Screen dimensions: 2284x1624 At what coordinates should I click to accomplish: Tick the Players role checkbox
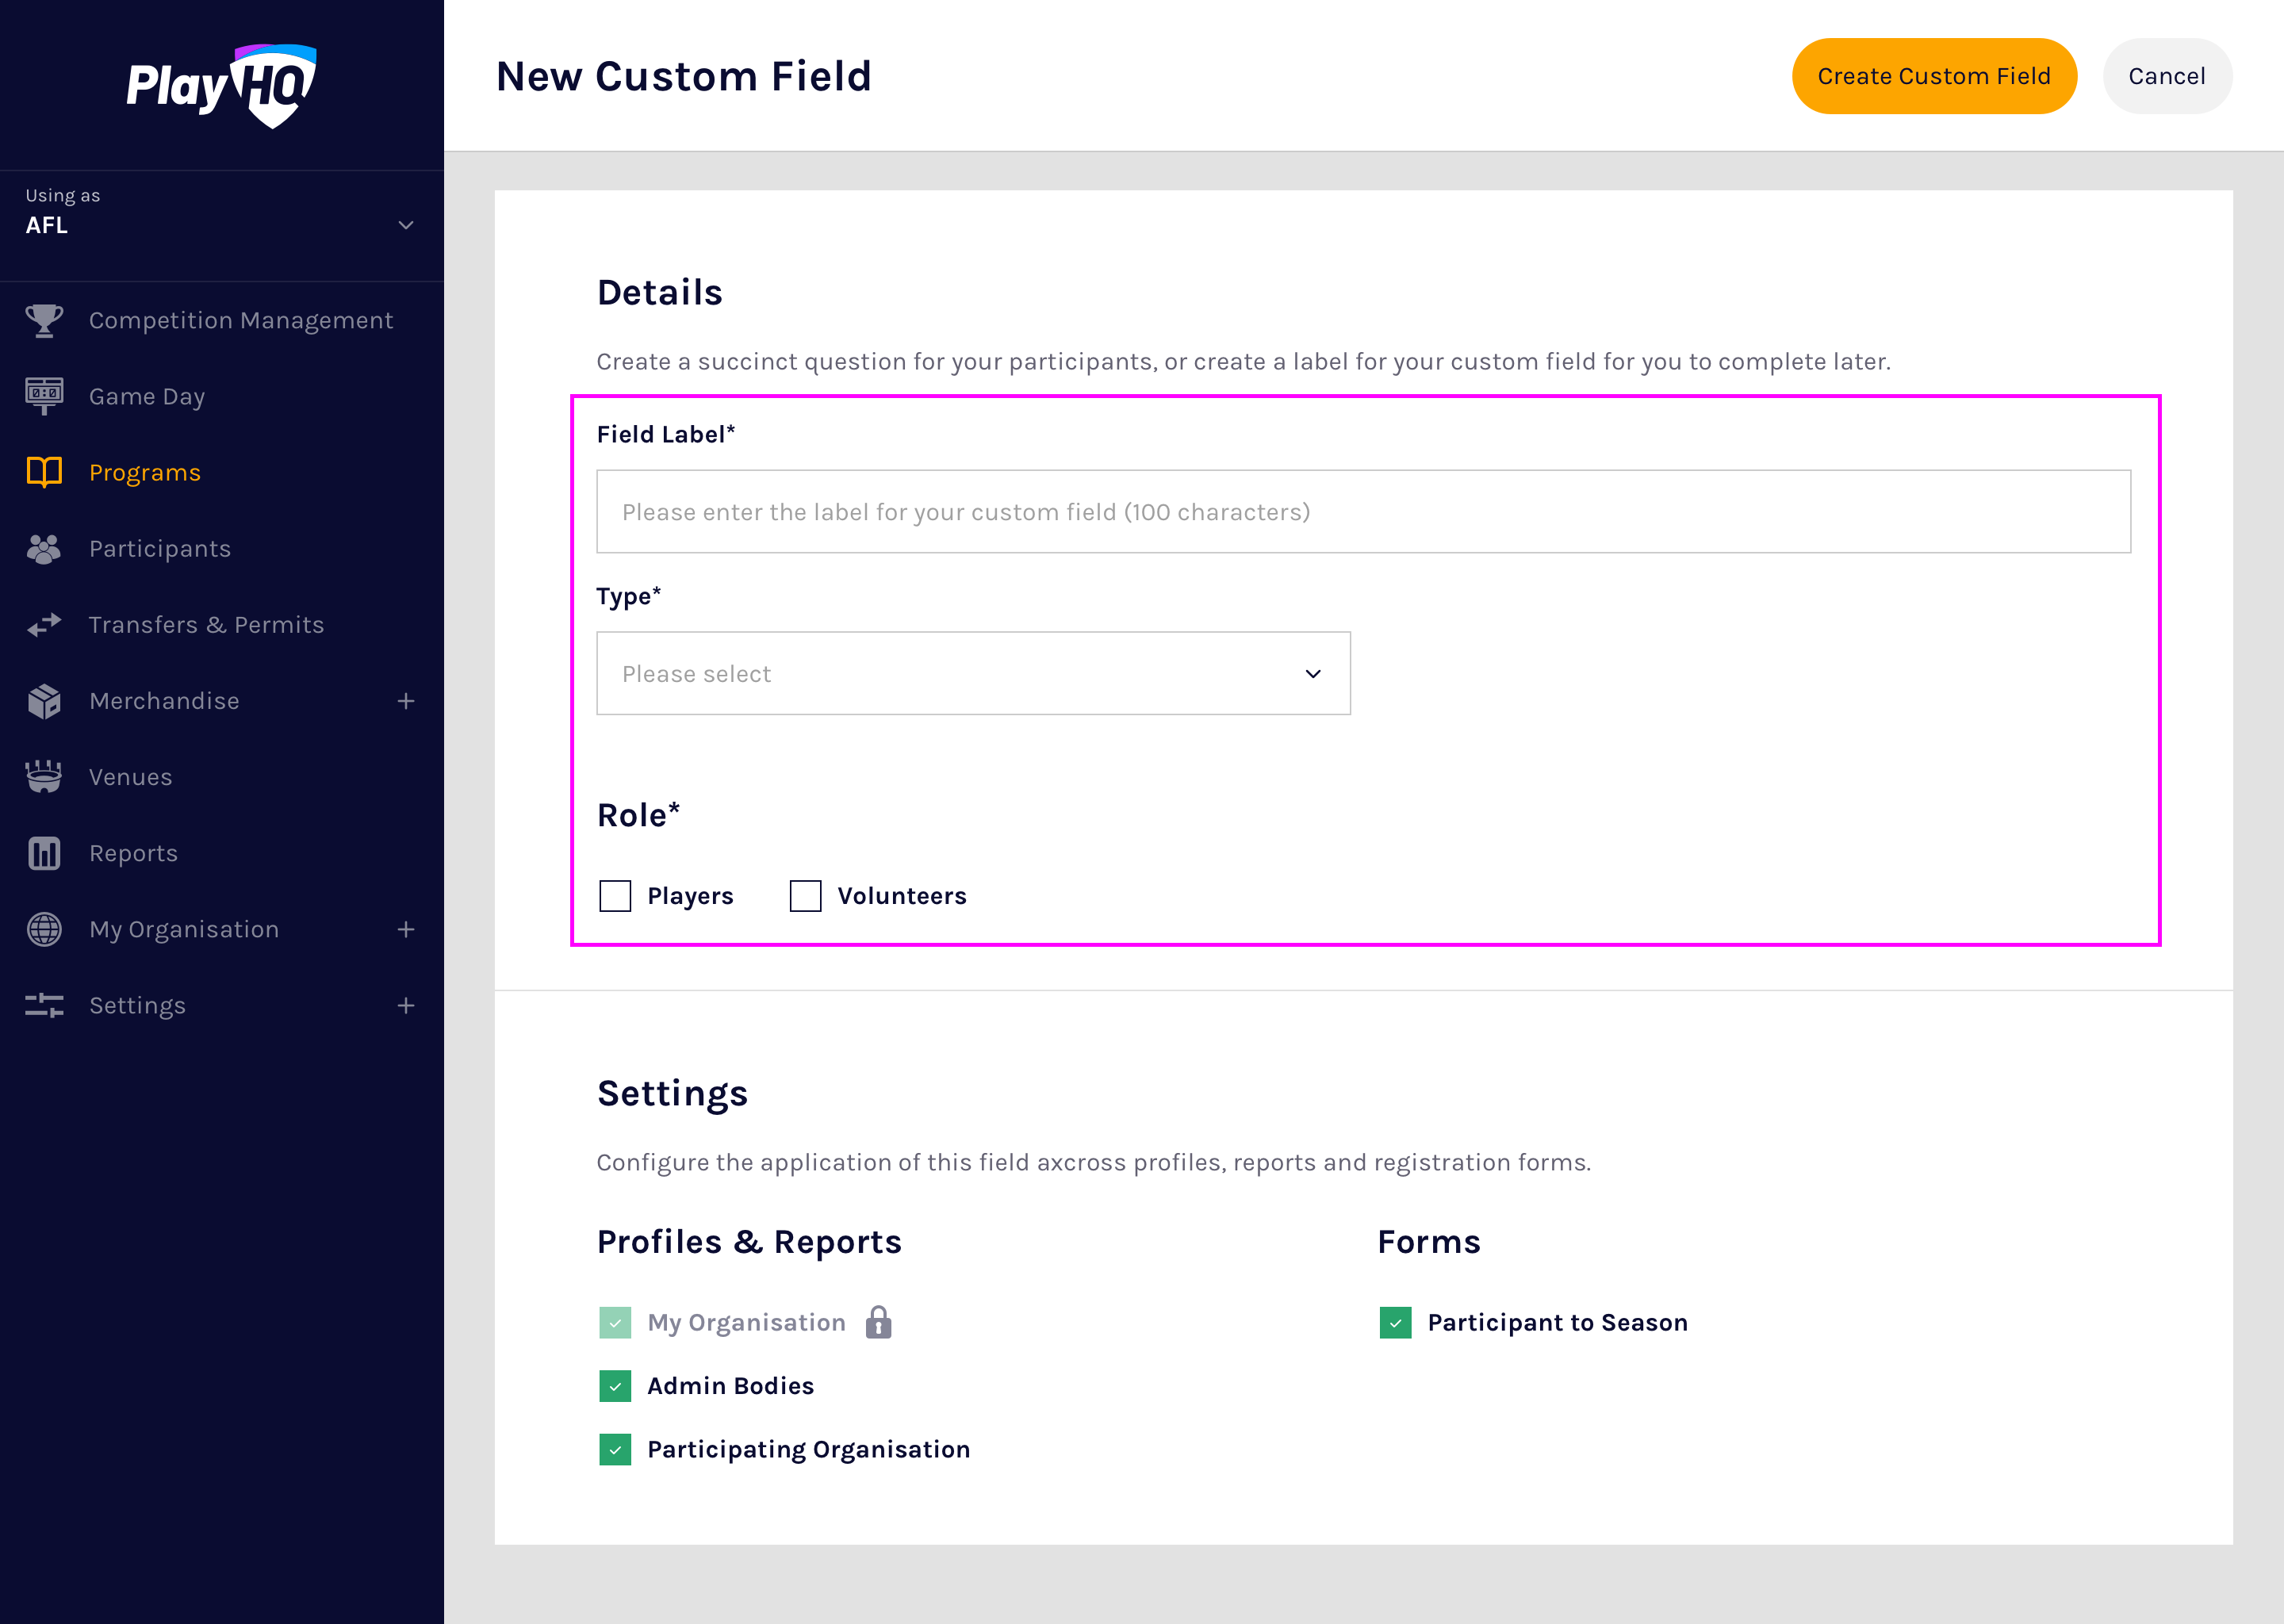point(615,896)
